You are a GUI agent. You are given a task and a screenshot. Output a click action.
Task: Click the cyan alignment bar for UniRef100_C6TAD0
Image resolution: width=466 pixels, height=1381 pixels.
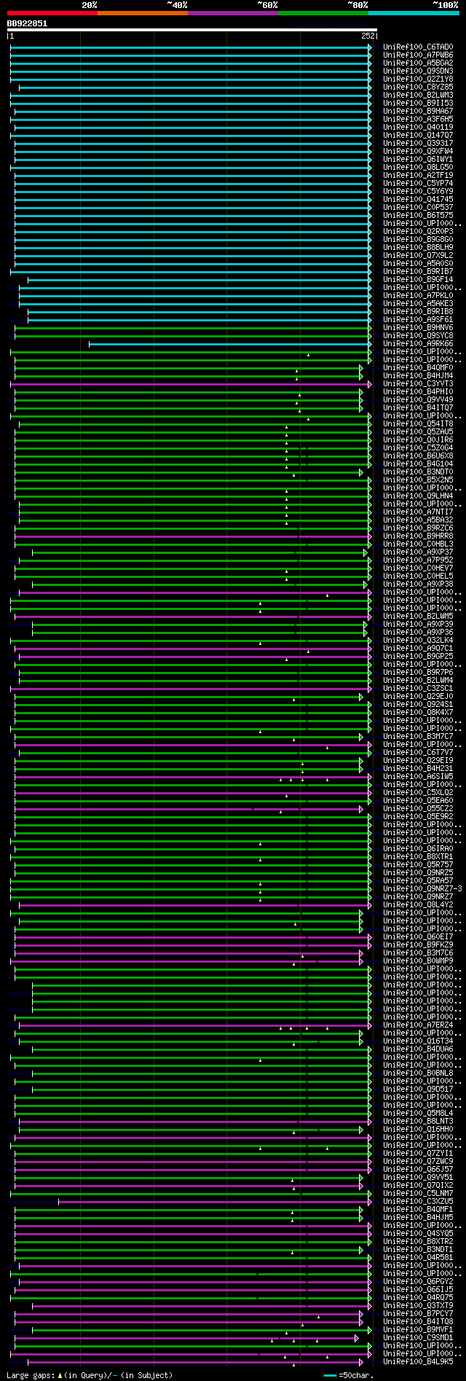(x=191, y=47)
